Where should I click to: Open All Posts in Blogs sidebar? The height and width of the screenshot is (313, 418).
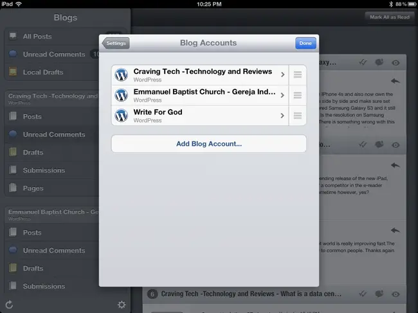52,36
